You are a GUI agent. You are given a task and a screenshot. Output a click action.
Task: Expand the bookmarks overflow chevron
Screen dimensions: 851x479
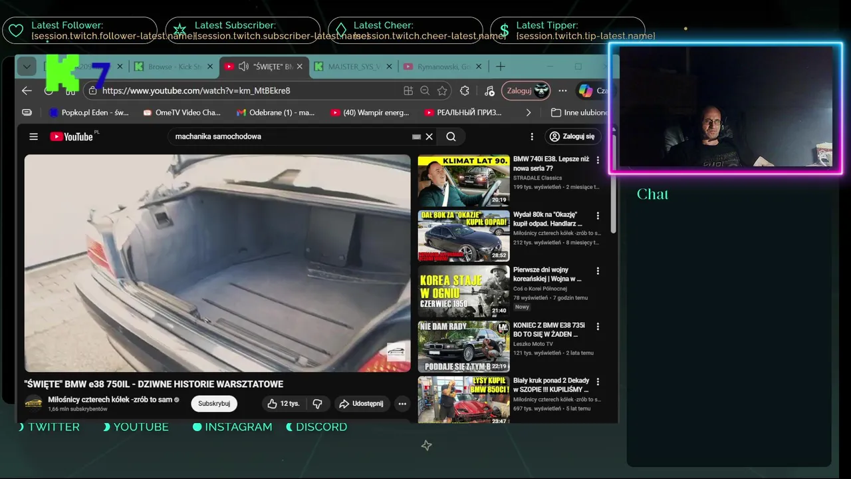click(x=529, y=112)
